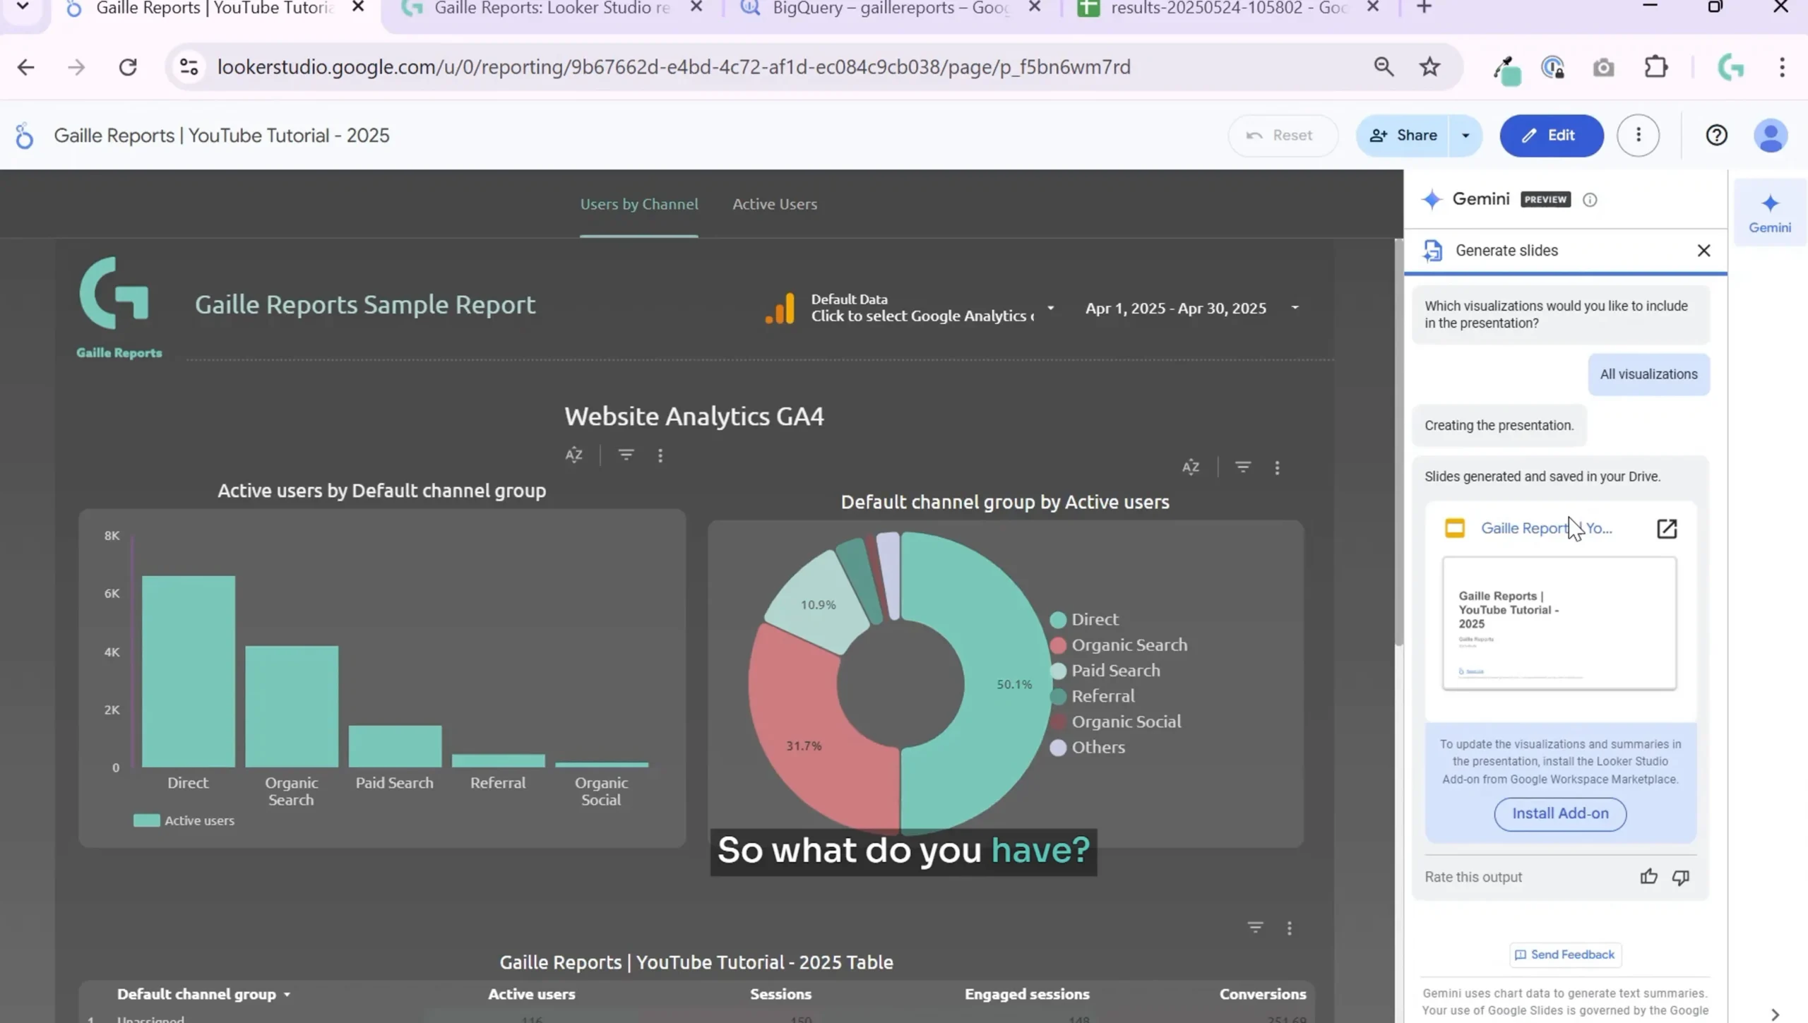
Task: Open the Gaille Report slides link
Action: pyautogui.click(x=1545, y=528)
